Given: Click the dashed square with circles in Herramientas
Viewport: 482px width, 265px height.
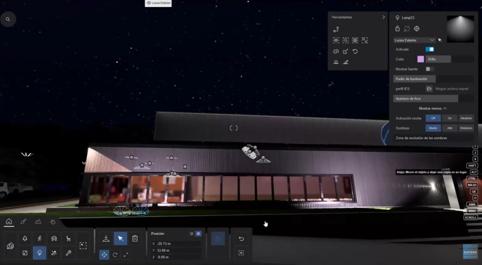Looking at the screenshot, I should (x=365, y=40).
